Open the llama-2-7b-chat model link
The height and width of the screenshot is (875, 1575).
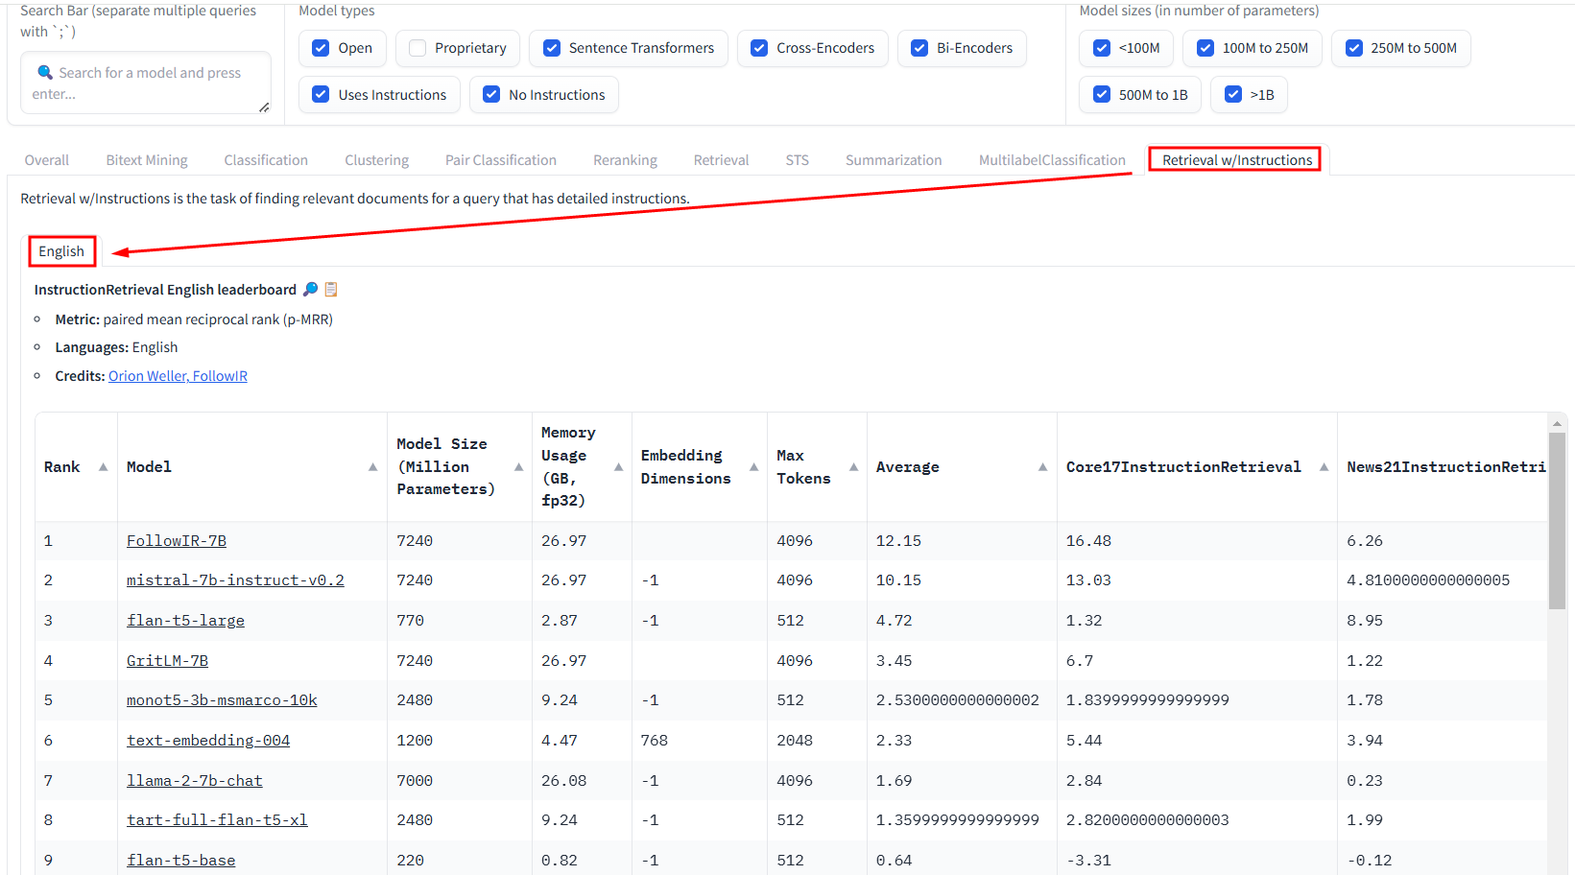195,781
